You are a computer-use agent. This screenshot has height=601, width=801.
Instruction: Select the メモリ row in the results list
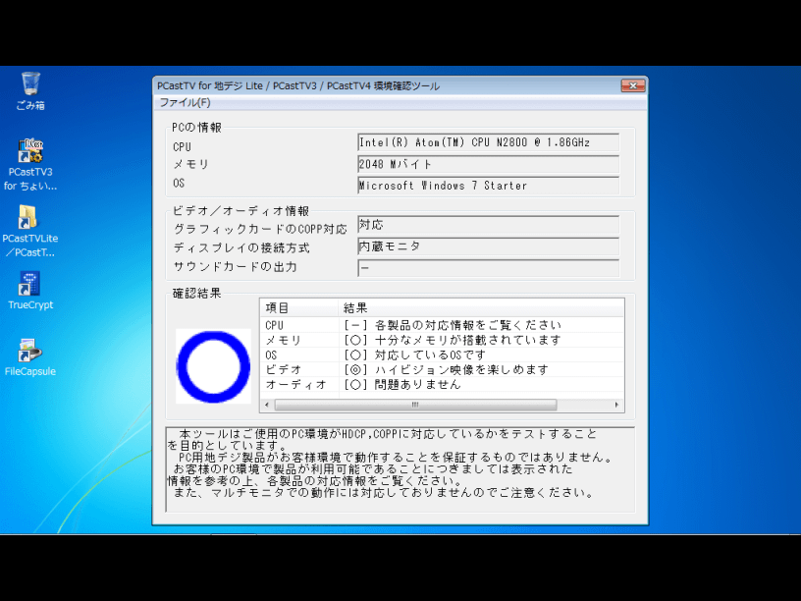(x=443, y=340)
